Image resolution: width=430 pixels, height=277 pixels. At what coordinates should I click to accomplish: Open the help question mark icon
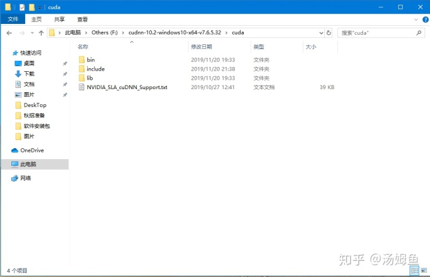425,20
